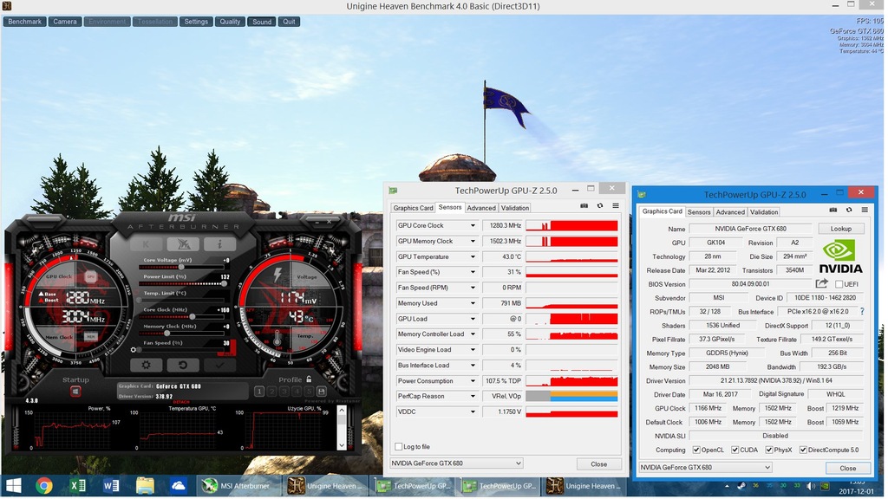888x499 pixels.
Task: Open MSI Afterburner settings gear
Action: point(146,366)
